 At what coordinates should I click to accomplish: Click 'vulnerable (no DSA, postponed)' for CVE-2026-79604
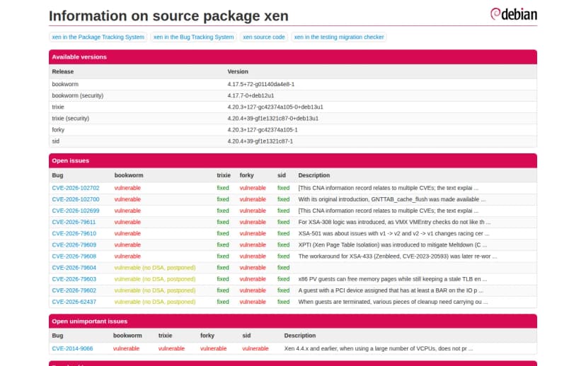155,268
